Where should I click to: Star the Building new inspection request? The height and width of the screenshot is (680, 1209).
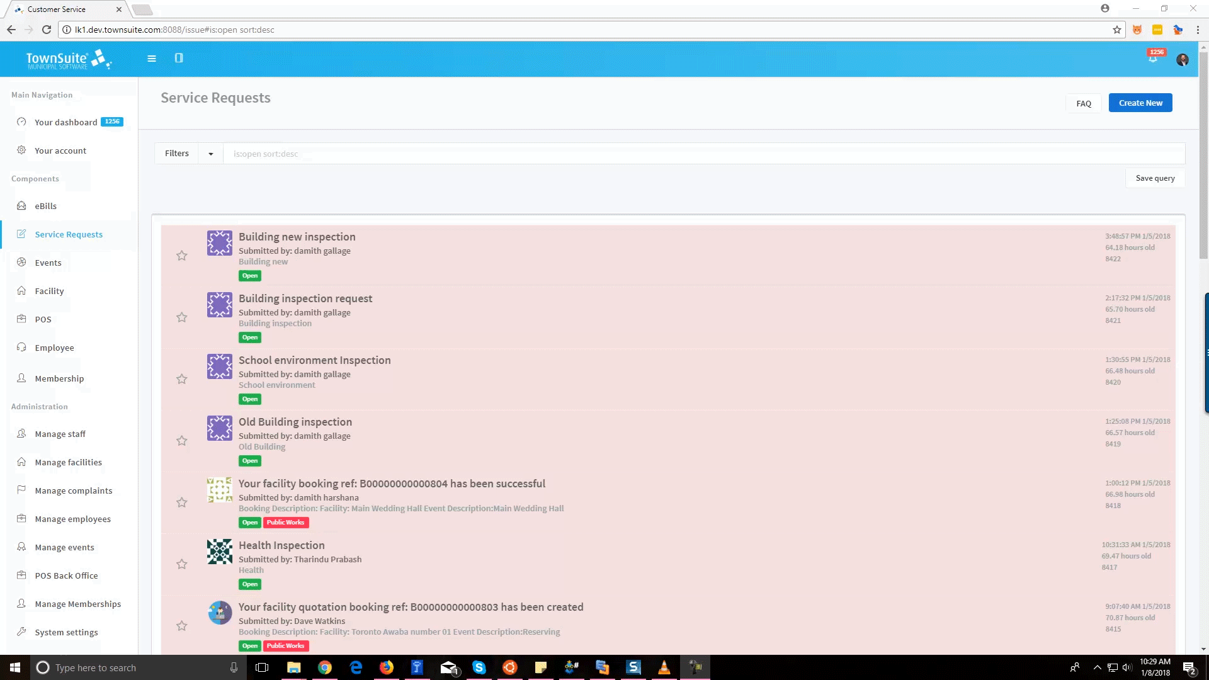point(182,256)
